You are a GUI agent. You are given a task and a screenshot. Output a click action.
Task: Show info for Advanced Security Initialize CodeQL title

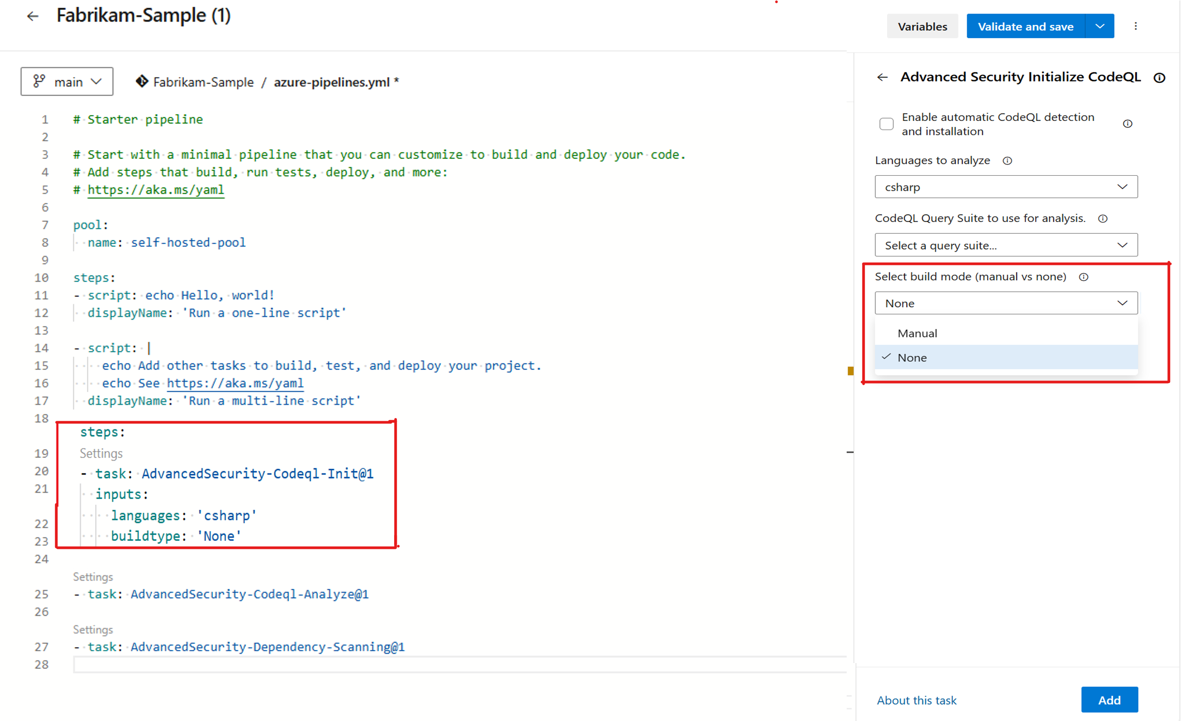point(1159,77)
